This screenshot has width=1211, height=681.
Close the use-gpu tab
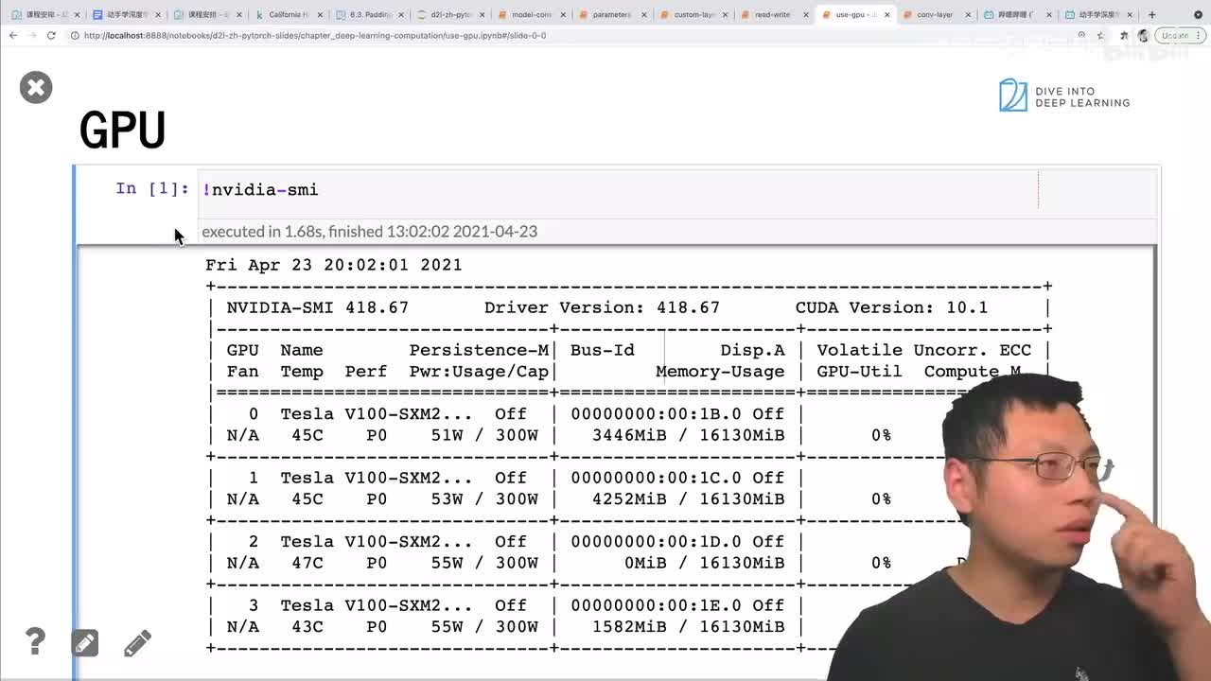(886, 15)
